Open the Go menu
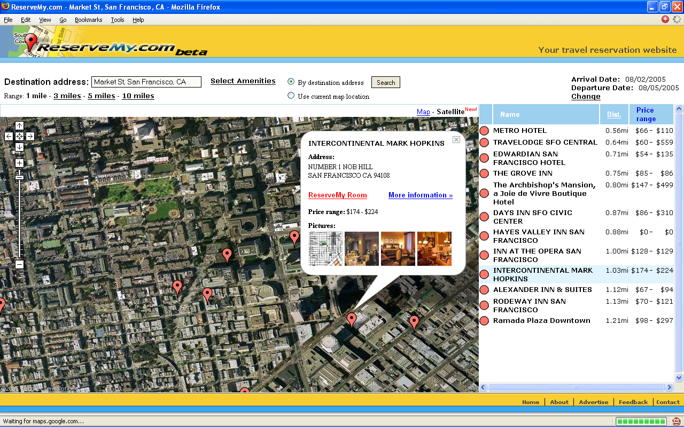684x427 pixels. pyautogui.click(x=63, y=20)
